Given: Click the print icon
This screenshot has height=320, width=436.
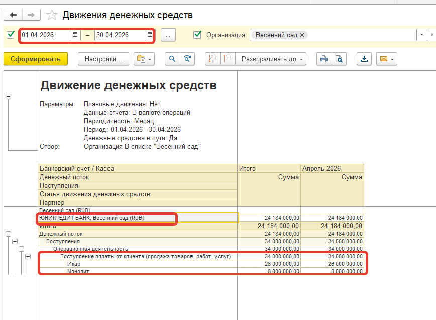Looking at the screenshot, I should [324, 59].
